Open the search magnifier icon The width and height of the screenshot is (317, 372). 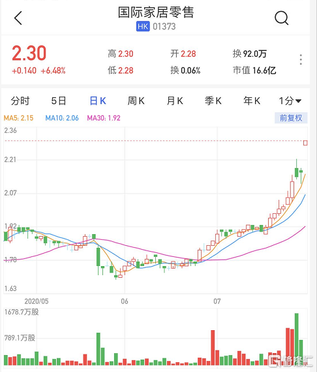click(282, 18)
